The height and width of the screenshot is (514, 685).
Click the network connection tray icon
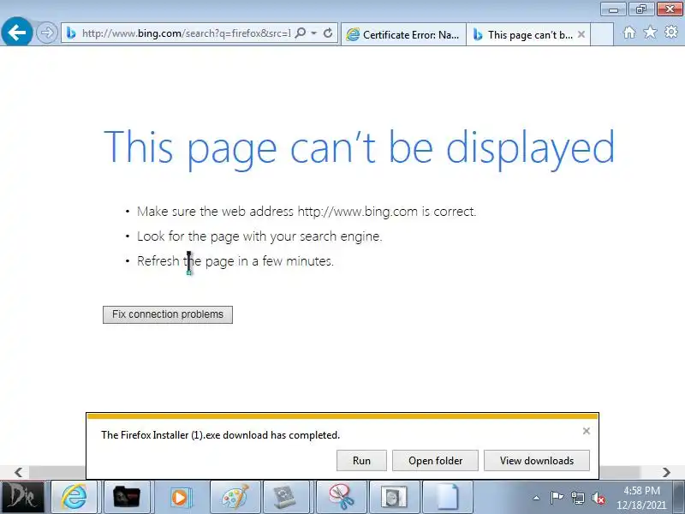[577, 498]
